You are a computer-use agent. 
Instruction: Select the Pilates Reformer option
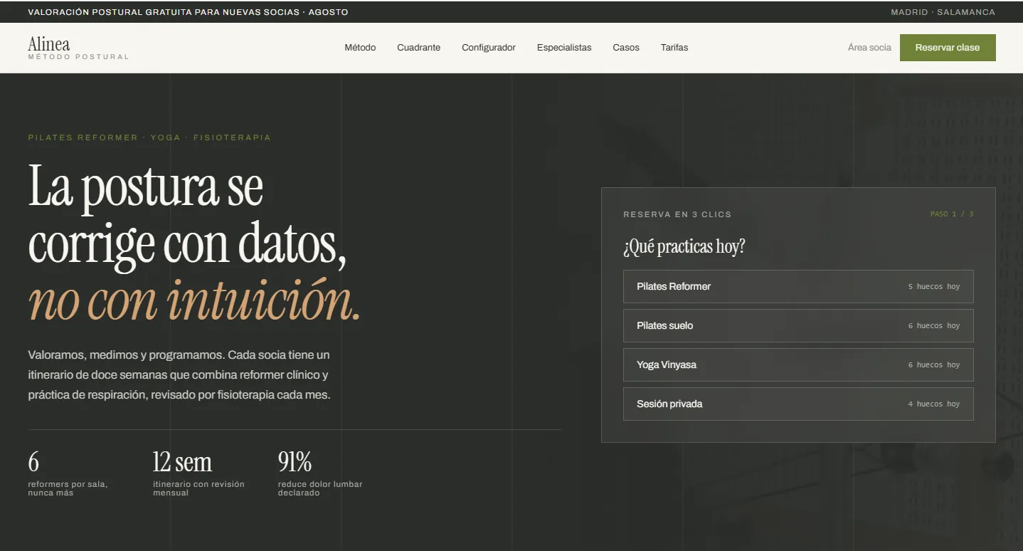pyautogui.click(x=798, y=286)
